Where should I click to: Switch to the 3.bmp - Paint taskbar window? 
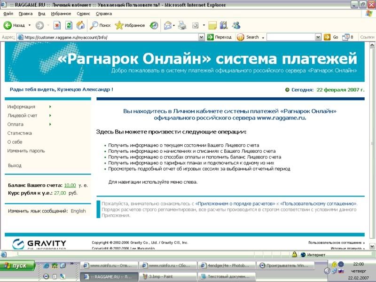168,276
